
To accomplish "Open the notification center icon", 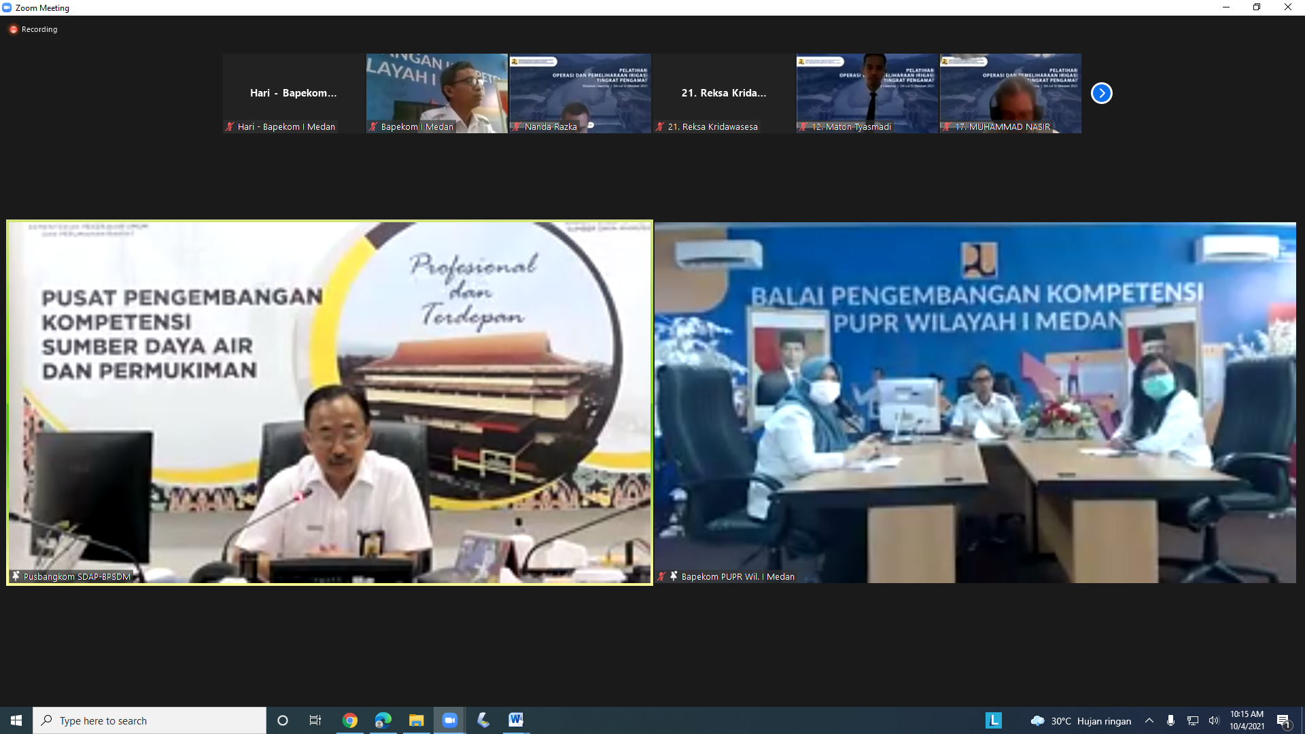I will (1283, 720).
